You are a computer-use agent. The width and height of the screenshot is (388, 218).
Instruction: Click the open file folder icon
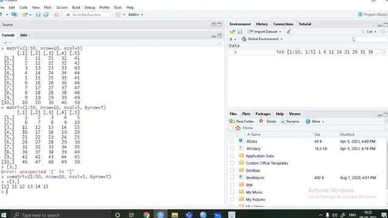point(24,15)
